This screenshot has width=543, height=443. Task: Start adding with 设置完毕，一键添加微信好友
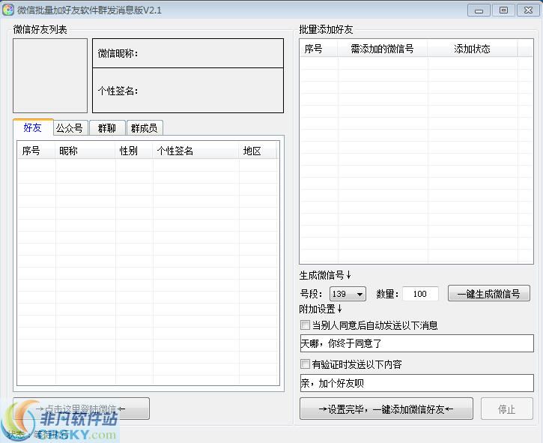pyautogui.click(x=386, y=409)
